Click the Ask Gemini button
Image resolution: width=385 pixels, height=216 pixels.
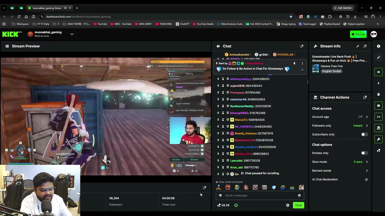343,8
